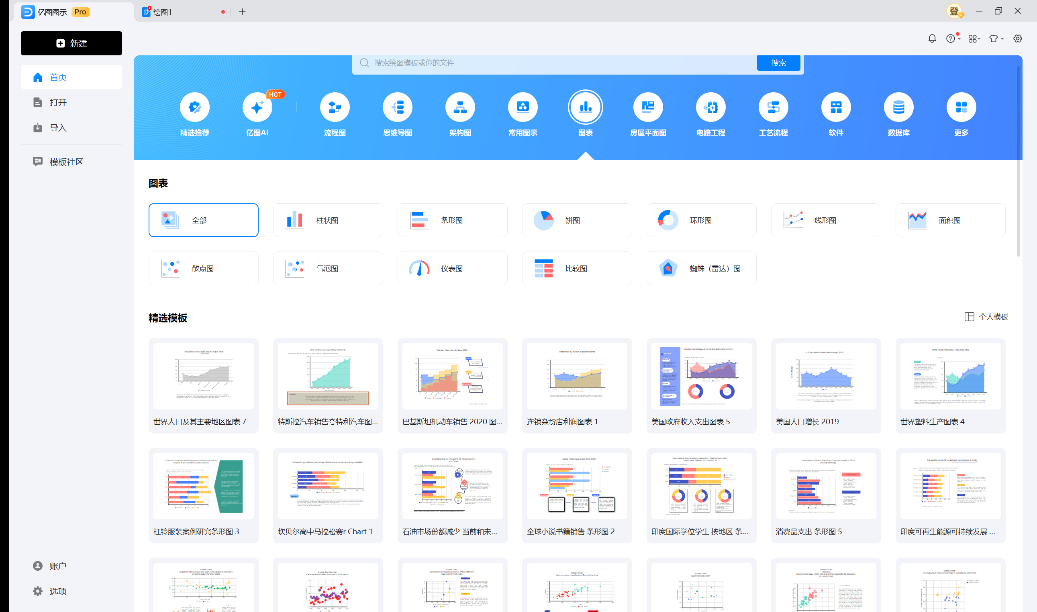Select the 电路工程 circuit engineering icon

click(710, 107)
